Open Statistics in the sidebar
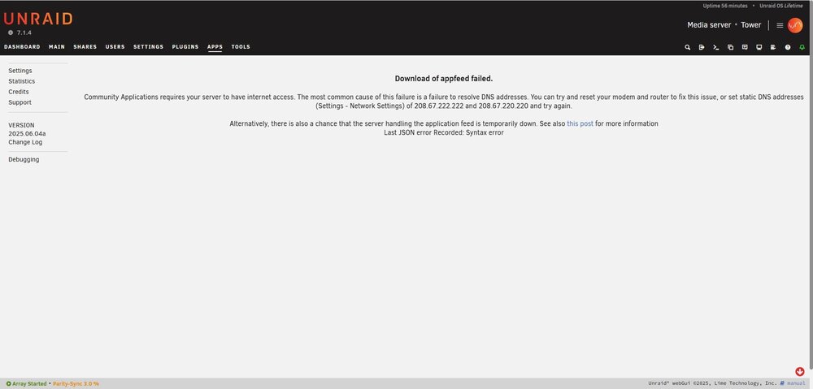Viewport: 813px width, 389px height. coord(22,81)
